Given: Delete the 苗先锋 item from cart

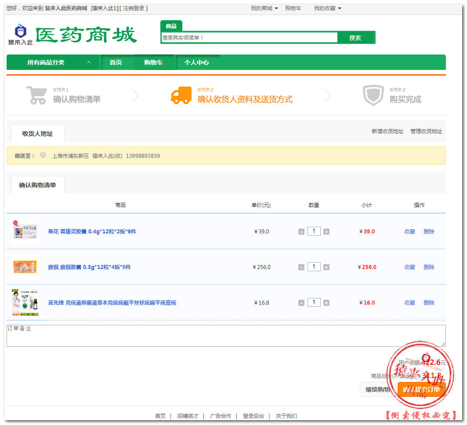Looking at the screenshot, I should pyautogui.click(x=429, y=303).
